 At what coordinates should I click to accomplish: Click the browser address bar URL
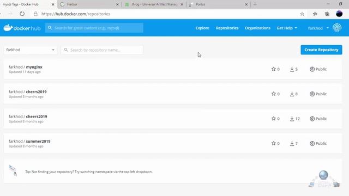[x=76, y=14]
